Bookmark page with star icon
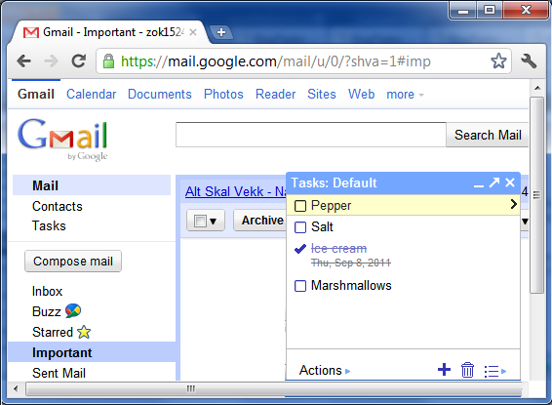 498,61
